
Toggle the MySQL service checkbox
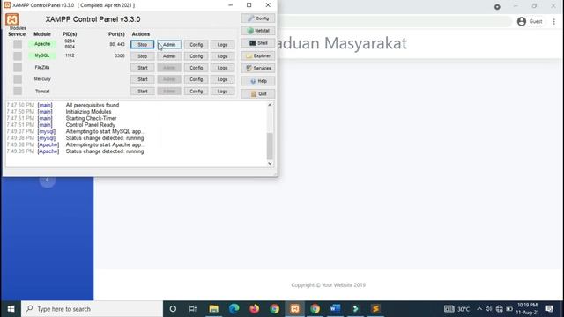pyautogui.click(x=18, y=55)
